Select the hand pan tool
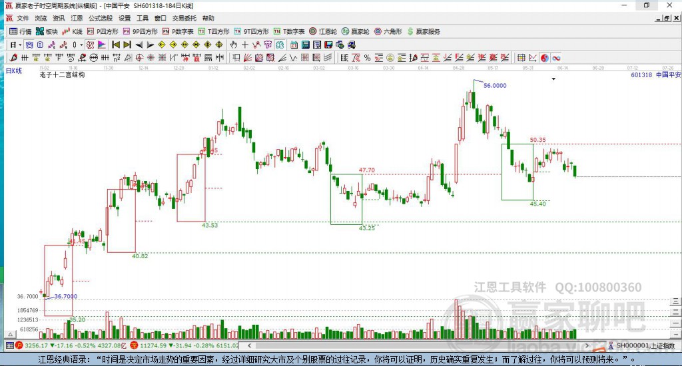This screenshot has width=682, height=366. [x=234, y=45]
